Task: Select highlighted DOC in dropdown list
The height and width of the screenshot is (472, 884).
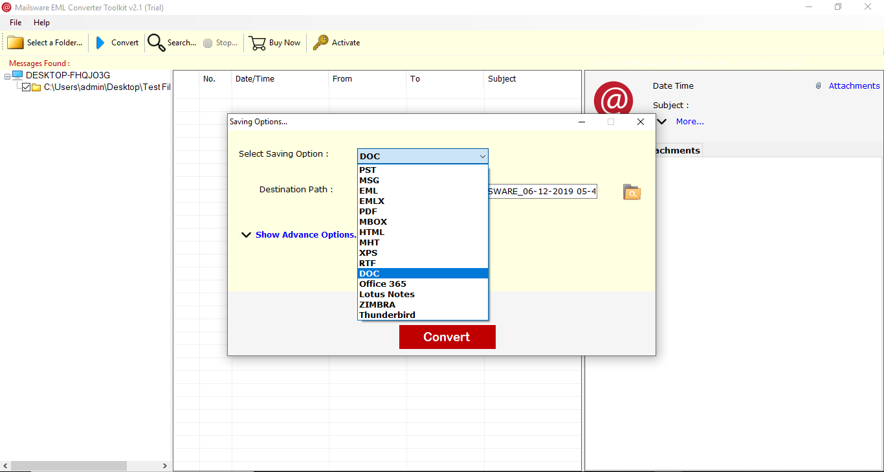Action: [x=423, y=274]
